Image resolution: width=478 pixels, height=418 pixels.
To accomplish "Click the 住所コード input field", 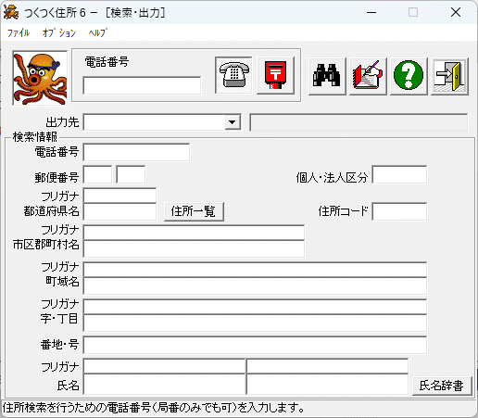I will click(399, 211).
